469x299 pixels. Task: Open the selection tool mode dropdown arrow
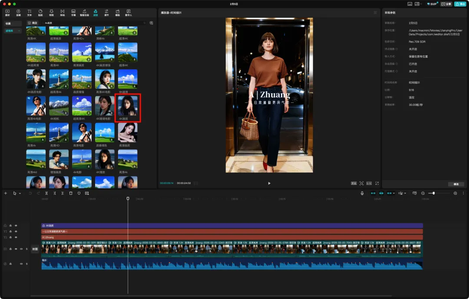pos(20,193)
